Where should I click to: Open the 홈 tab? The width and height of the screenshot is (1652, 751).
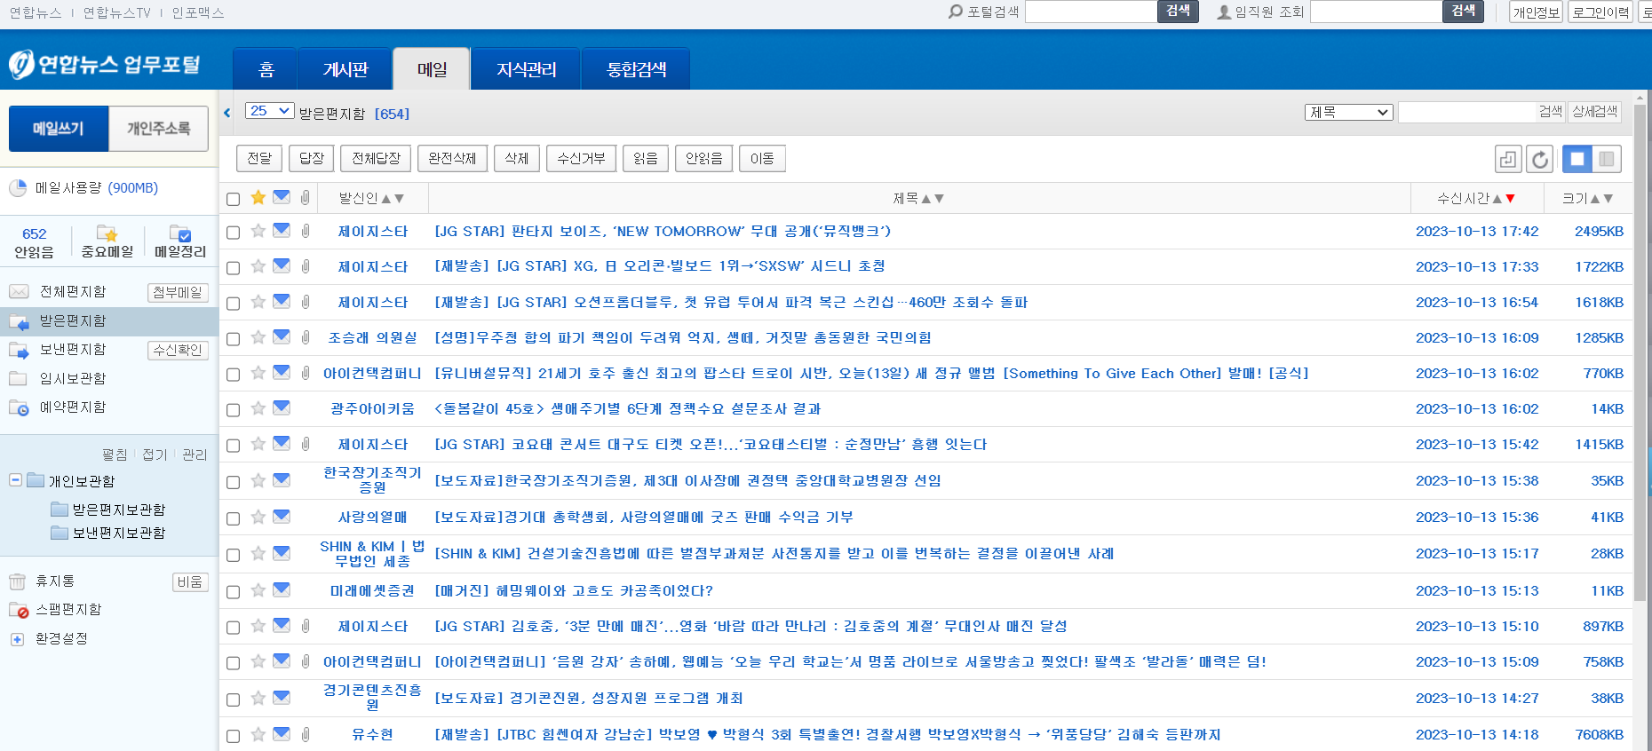(266, 69)
